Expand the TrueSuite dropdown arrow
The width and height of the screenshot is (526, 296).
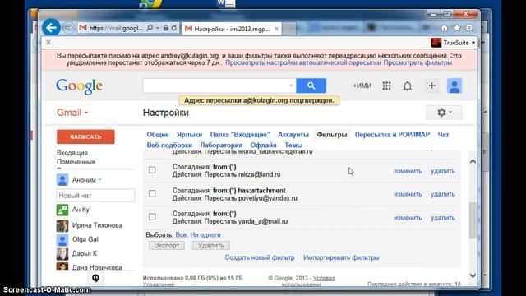[x=473, y=43]
